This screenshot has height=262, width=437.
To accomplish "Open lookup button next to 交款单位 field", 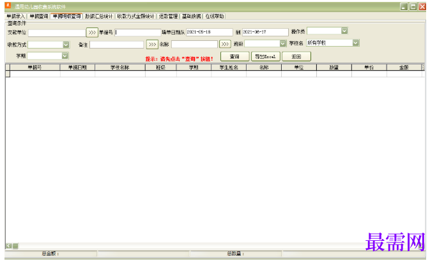I will pyautogui.click(x=92, y=33).
